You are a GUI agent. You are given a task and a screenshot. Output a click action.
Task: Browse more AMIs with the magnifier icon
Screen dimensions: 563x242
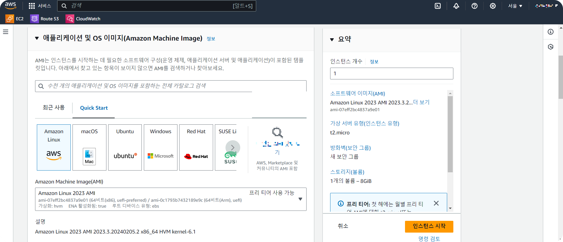click(x=277, y=133)
